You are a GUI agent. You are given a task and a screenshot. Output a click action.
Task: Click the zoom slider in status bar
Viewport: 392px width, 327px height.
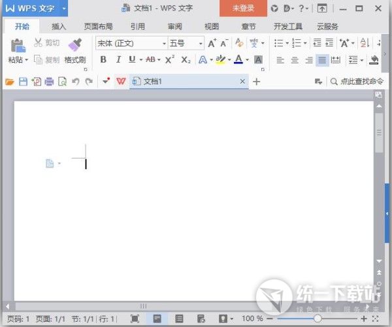[x=318, y=319]
